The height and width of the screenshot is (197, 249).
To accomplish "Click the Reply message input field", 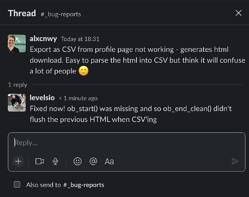I will (x=127, y=143).
